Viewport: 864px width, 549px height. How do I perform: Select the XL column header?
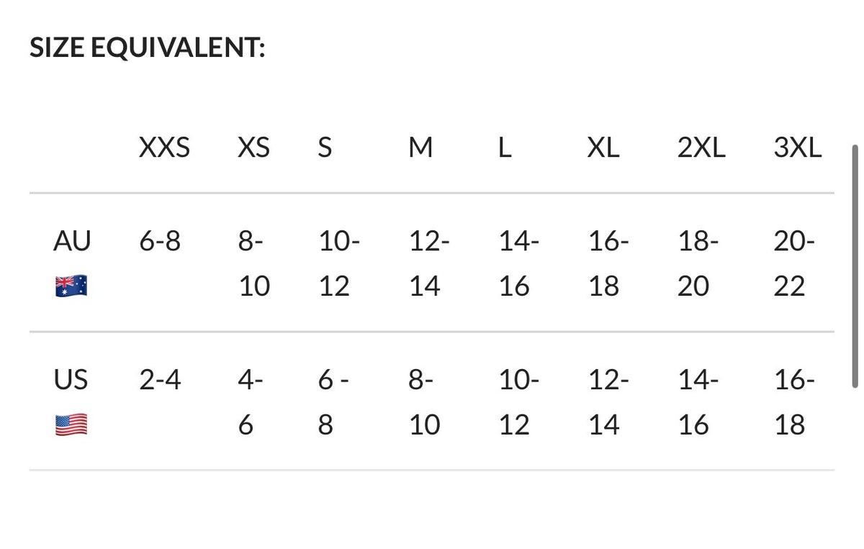tap(603, 148)
